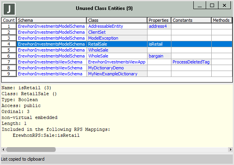
Task: Click the bargain property of WholeSale
Action: (x=156, y=56)
